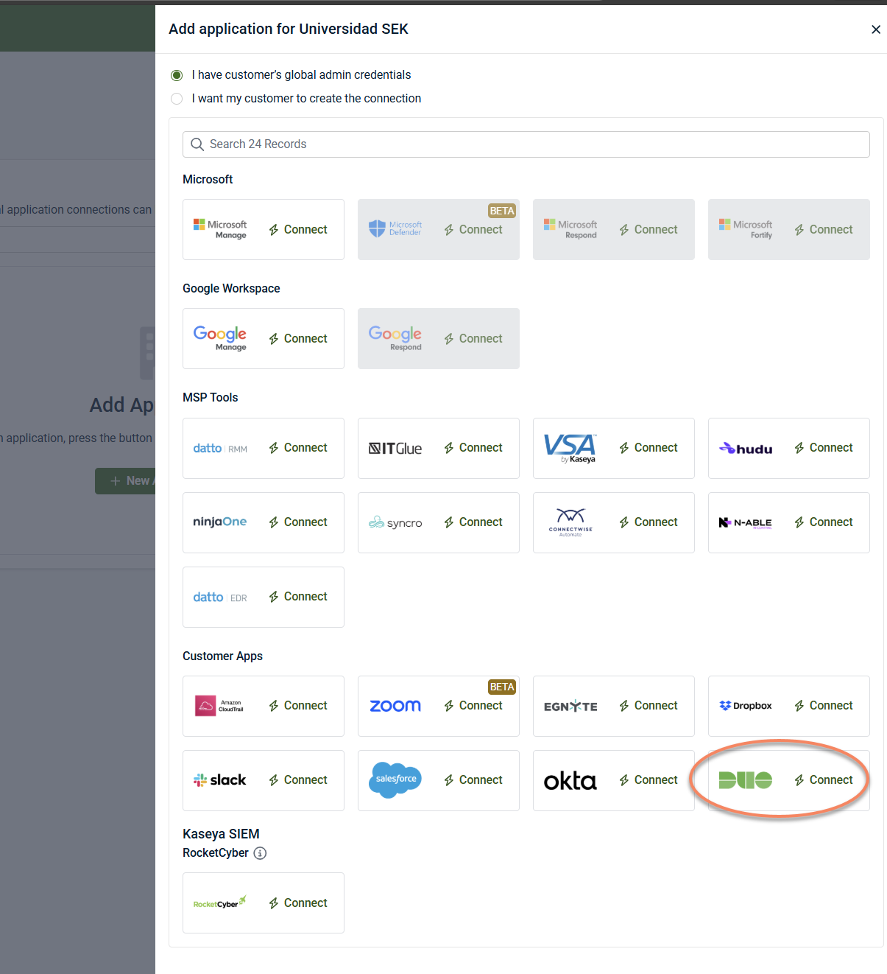The image size is (887, 974).
Task: Choose 'I want my customer to create the connection'
Action: [x=177, y=99]
